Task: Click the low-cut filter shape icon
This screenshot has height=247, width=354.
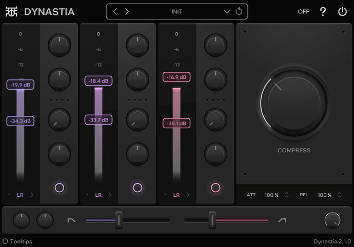Action: point(71,220)
